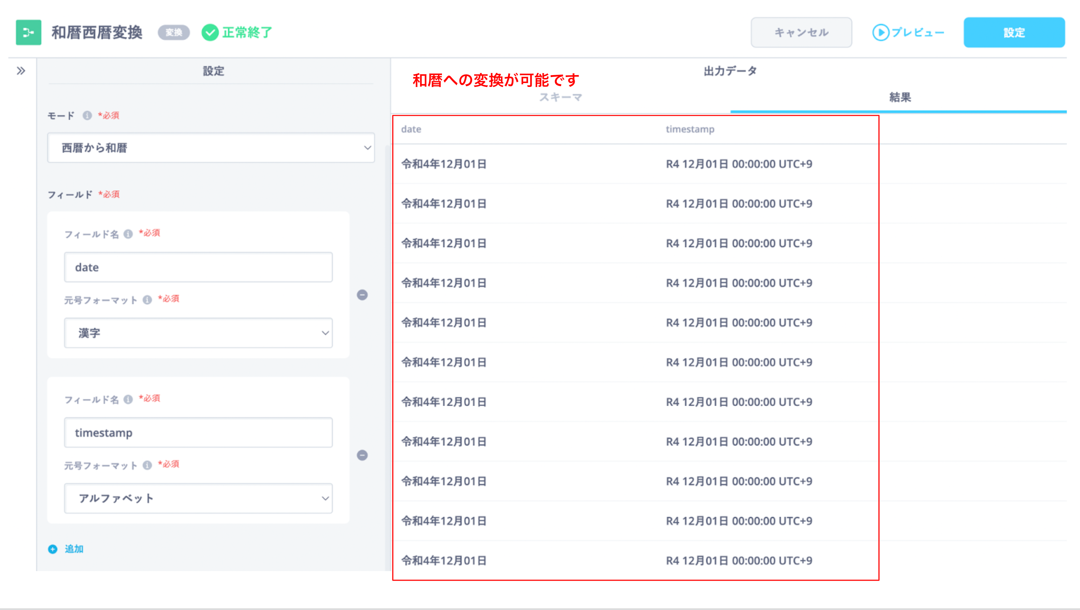Remove the date field using its minus icon
Screen dimensions: 1080x610
[x=363, y=296]
